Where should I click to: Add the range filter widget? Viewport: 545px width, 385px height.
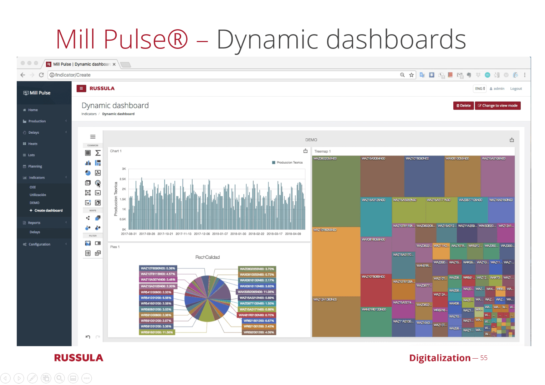tap(88, 243)
